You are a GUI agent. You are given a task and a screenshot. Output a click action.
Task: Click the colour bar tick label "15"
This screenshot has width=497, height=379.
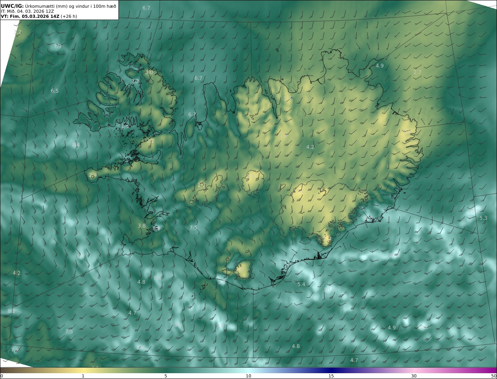click(x=331, y=376)
